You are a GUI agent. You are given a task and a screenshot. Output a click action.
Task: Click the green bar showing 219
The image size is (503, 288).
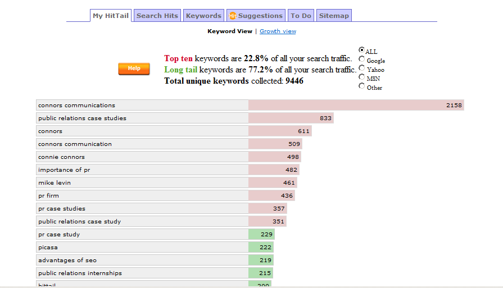tap(261, 260)
